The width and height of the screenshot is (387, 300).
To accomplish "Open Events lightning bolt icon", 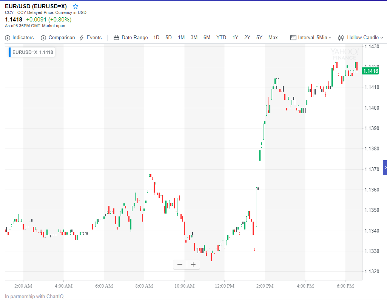I will pos(82,38).
